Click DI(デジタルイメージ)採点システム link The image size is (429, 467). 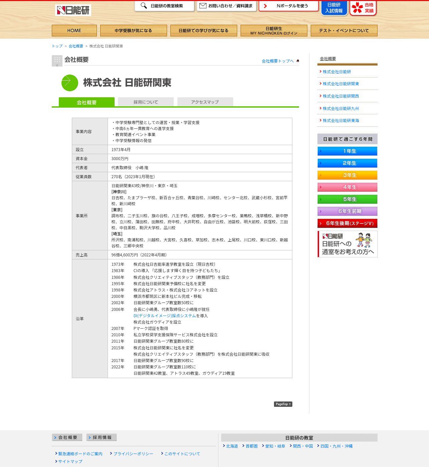point(164,316)
